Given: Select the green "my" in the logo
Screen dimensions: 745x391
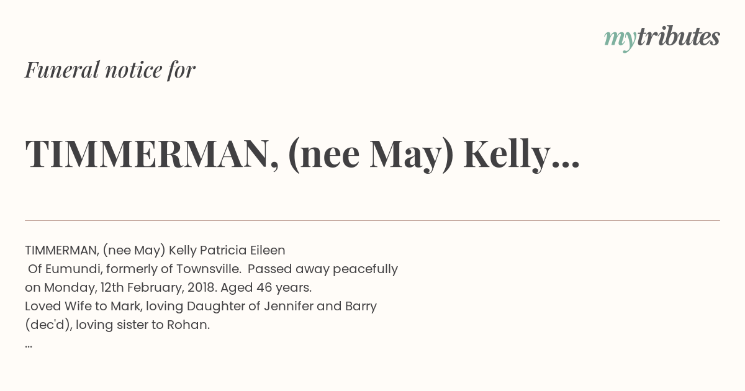Looking at the screenshot, I should tap(620, 40).
